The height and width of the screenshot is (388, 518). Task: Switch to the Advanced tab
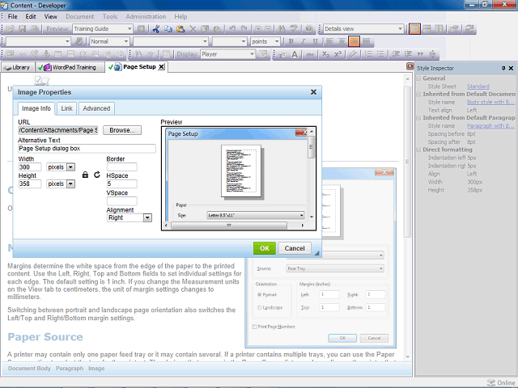coord(96,108)
